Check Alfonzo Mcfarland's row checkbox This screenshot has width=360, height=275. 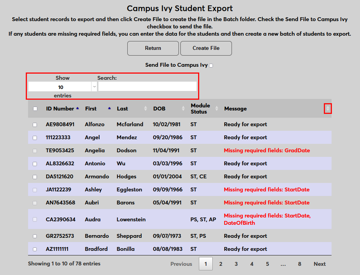pyautogui.click(x=35, y=124)
